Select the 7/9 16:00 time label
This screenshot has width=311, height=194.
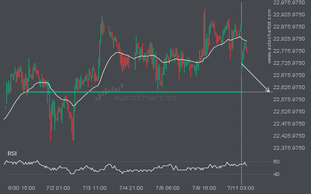pyautogui.click(x=204, y=188)
